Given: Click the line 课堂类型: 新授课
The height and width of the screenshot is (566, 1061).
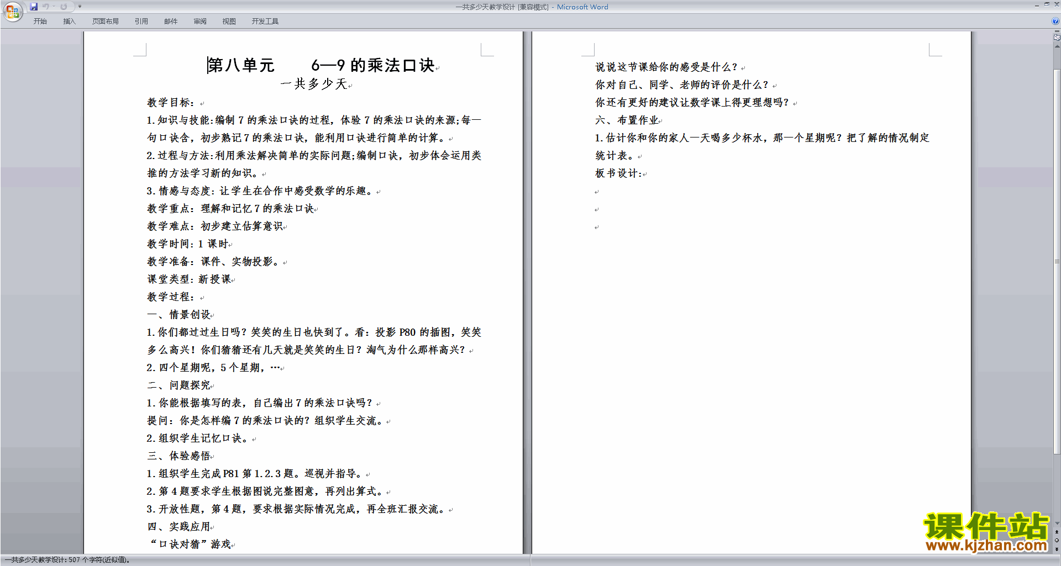Looking at the screenshot, I should [189, 279].
